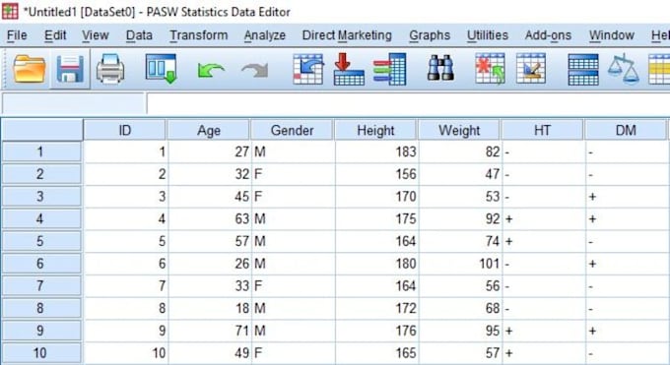
Task: Select row header 7
Action: tap(41, 285)
